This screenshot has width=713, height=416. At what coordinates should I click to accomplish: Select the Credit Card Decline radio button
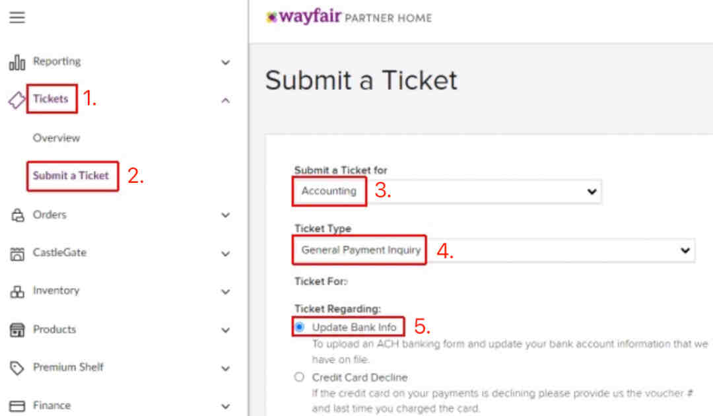[300, 377]
